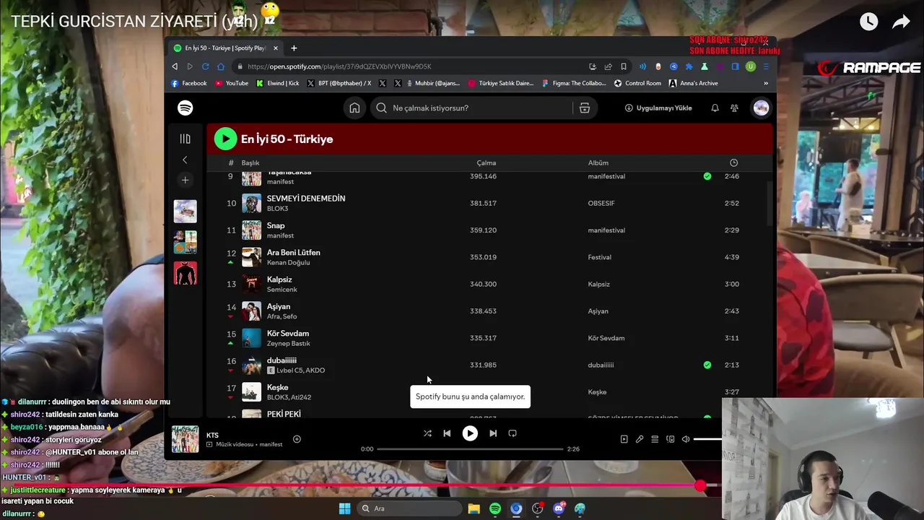
Task: Close the En İyi 50 - Türkiye tab
Action: pyautogui.click(x=275, y=48)
